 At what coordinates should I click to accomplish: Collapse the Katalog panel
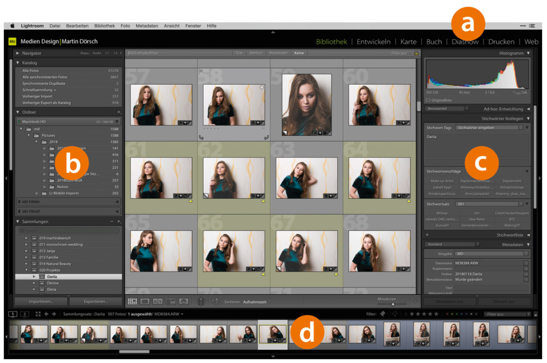click(x=18, y=62)
